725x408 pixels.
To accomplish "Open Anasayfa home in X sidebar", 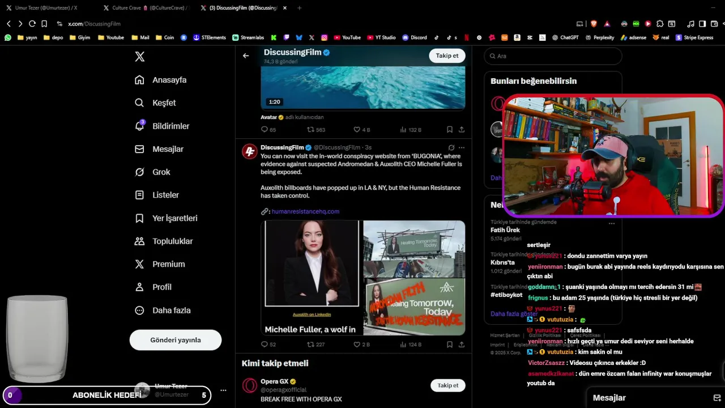I will click(x=160, y=80).
